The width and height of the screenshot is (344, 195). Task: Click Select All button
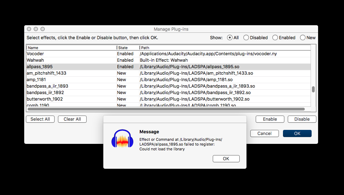(x=40, y=119)
